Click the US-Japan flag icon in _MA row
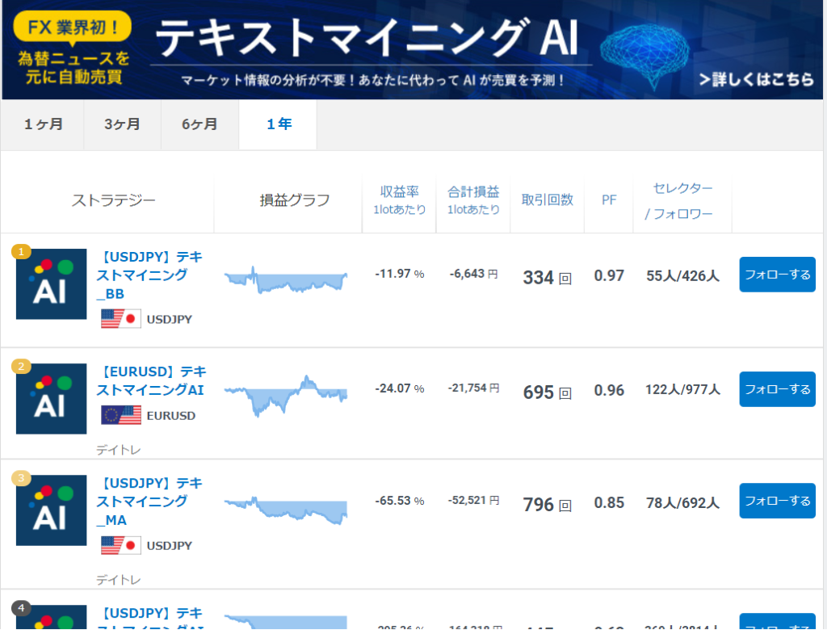Image resolution: width=827 pixels, height=638 pixels. tap(121, 544)
